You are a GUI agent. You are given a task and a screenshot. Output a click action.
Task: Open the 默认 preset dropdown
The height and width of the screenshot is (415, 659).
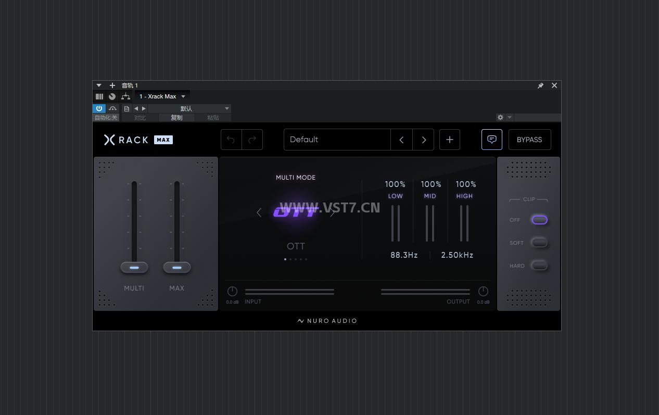(x=189, y=108)
